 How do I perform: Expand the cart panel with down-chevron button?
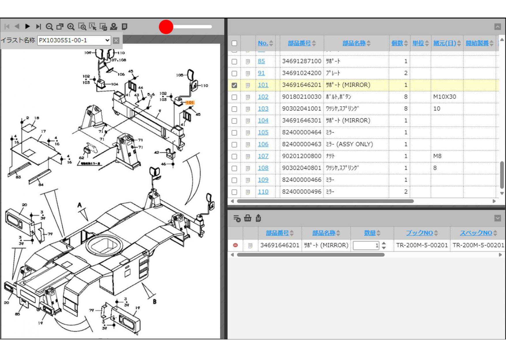click(497, 218)
